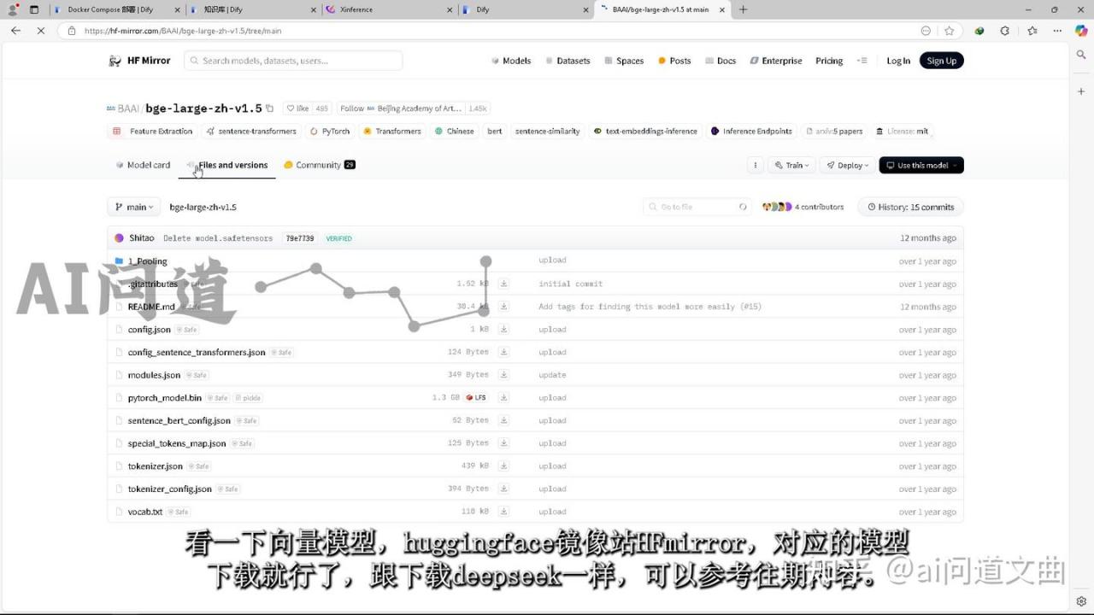Open History: 15 commits
Image resolution: width=1094 pixels, height=615 pixels.
pyautogui.click(x=911, y=207)
